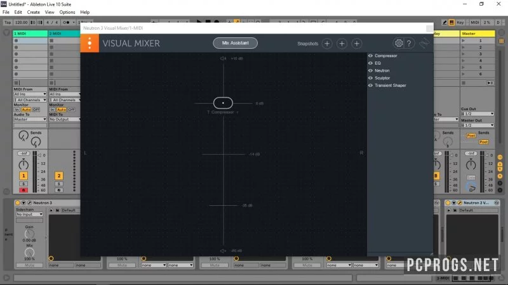Open track 1 All Channels dropdown
The image size is (508, 285).
coord(30,100)
